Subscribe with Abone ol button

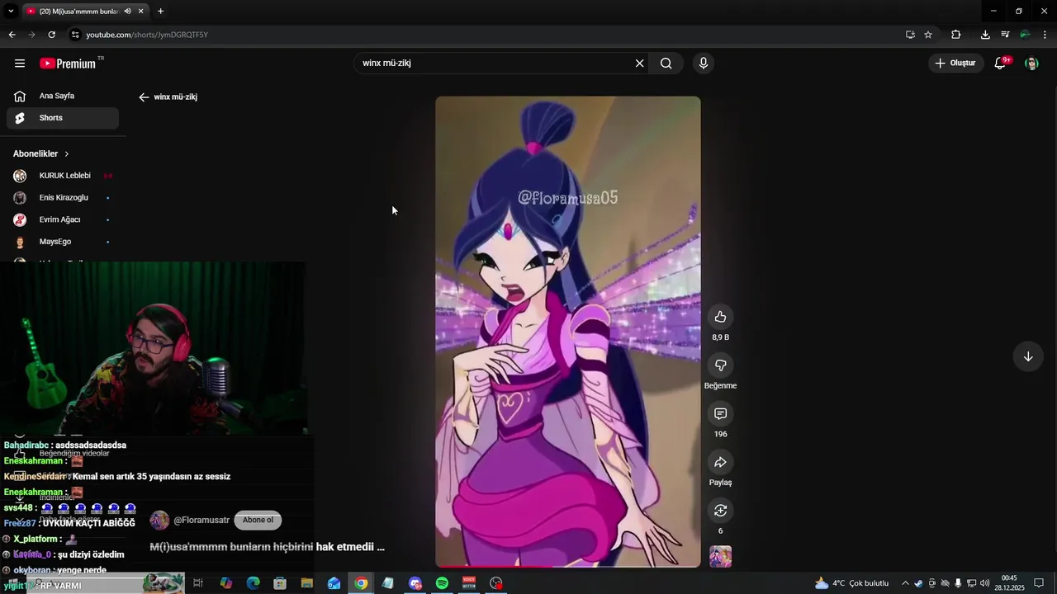pos(258,521)
